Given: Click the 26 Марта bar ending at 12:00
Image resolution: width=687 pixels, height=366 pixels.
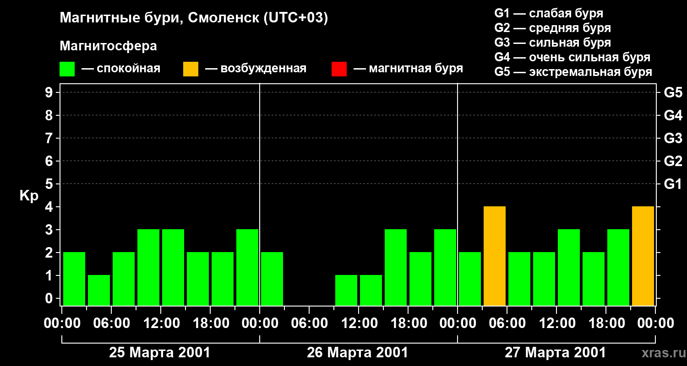Looking at the screenshot, I should [346, 290].
